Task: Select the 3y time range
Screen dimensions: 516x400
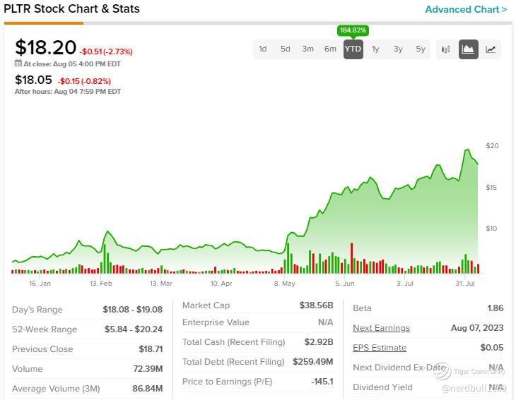Action: point(398,49)
